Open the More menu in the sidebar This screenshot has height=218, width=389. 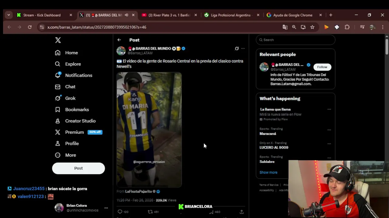pos(65,155)
